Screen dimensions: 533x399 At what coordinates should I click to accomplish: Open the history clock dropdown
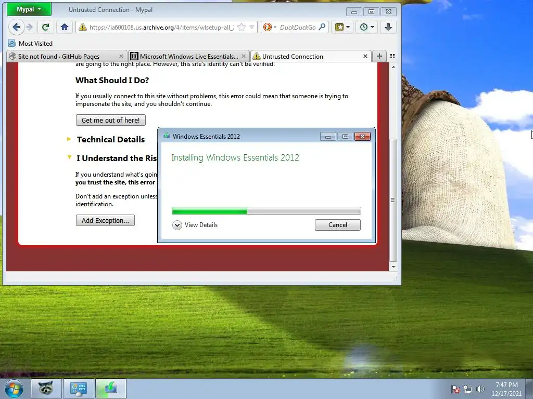367,27
